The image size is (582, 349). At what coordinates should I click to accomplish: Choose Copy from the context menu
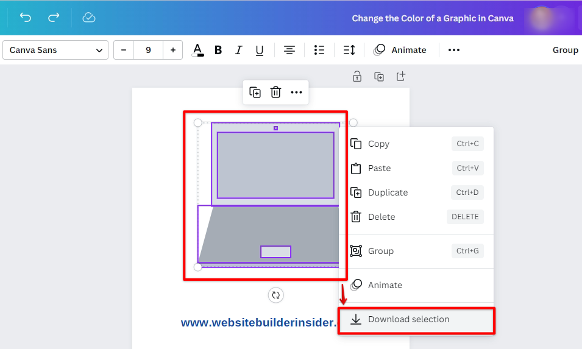(416, 144)
